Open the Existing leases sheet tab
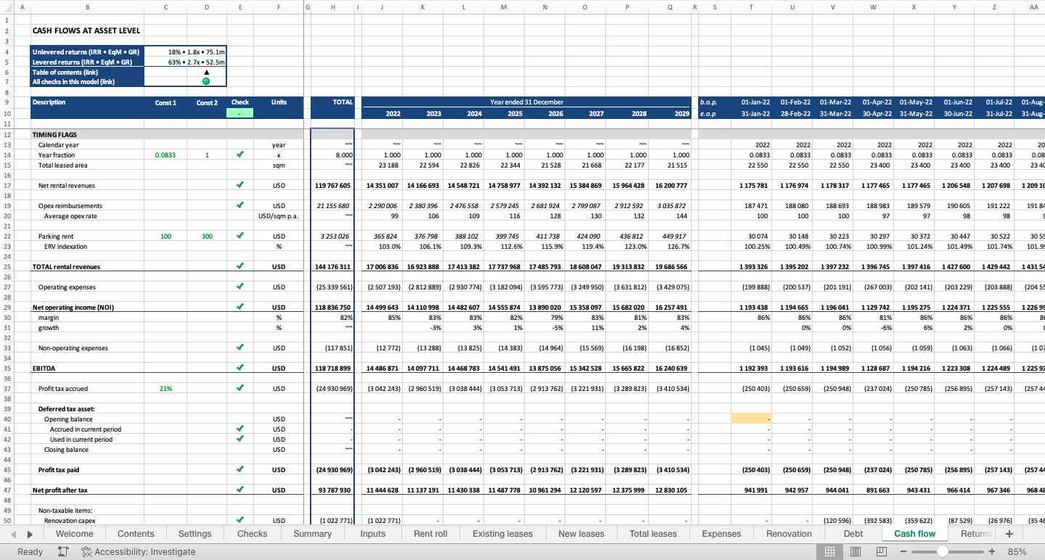This screenshot has width=1045, height=560. (x=502, y=534)
